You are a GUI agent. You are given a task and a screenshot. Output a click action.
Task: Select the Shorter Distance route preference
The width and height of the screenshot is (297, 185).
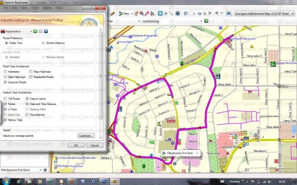pos(43,43)
